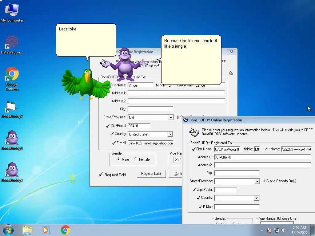
Task: Click the Register Later button
Action: point(151,174)
